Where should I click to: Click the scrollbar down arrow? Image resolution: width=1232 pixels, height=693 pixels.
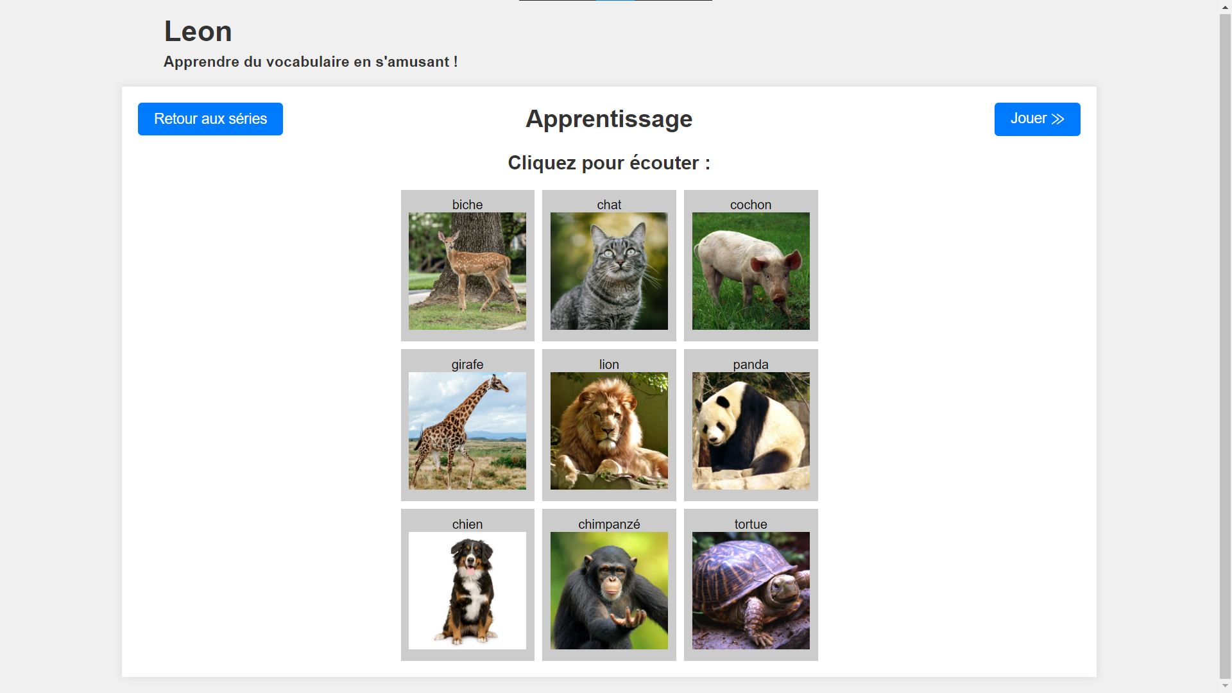point(1225,686)
